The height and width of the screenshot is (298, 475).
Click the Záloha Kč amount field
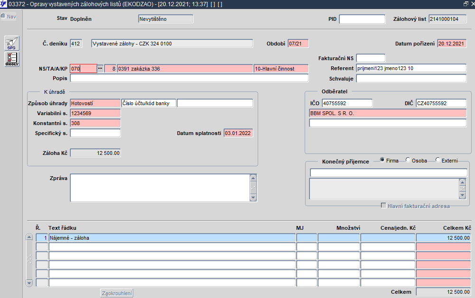click(95, 153)
